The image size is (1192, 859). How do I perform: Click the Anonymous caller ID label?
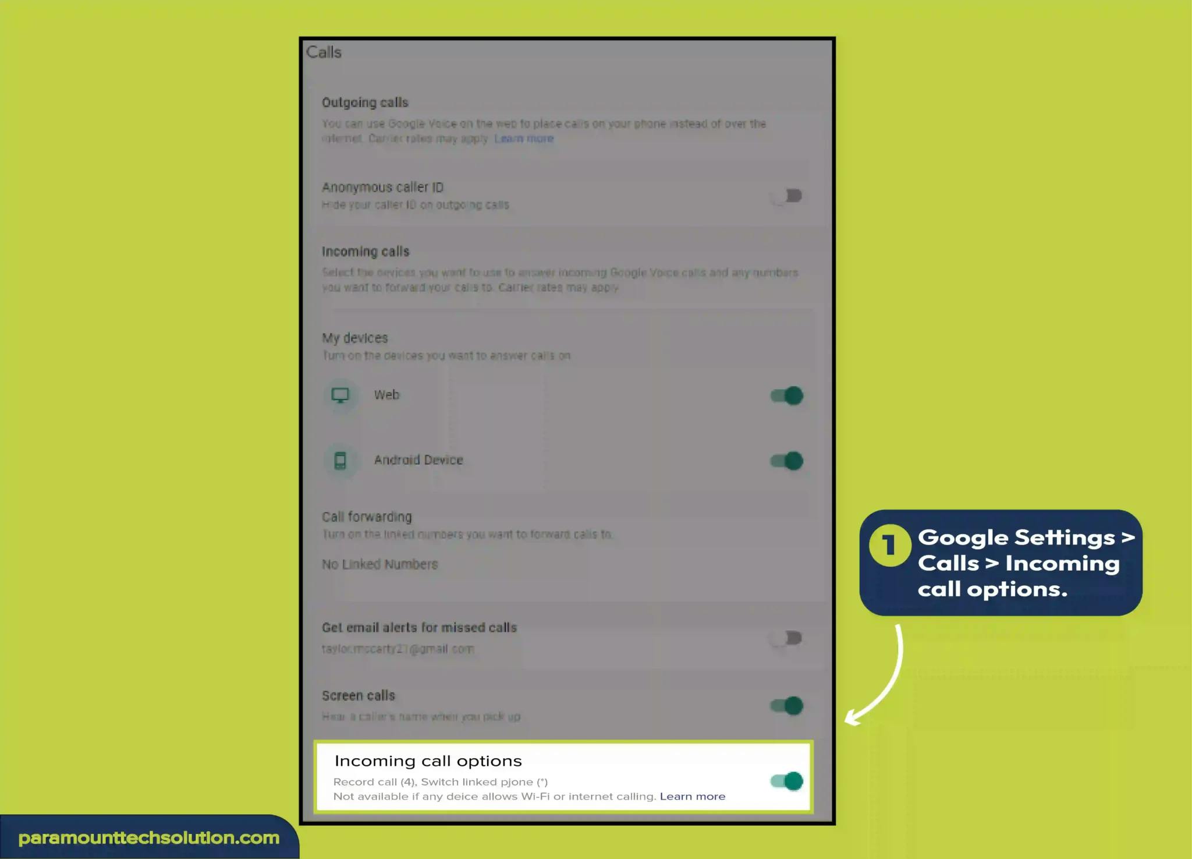(x=382, y=188)
